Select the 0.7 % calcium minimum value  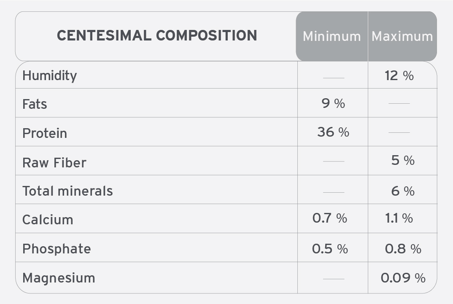(x=330, y=218)
